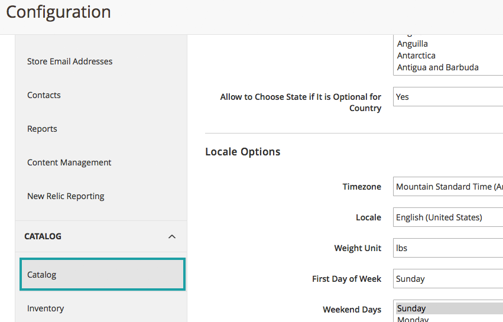Select Monday in Weekend Days list
This screenshot has height=322, width=503.
[413, 319]
